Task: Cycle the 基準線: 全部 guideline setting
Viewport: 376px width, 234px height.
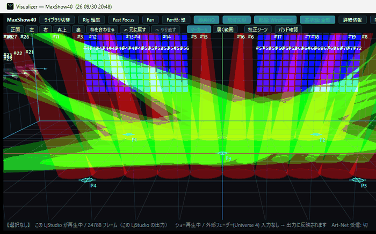Action: click(x=317, y=20)
